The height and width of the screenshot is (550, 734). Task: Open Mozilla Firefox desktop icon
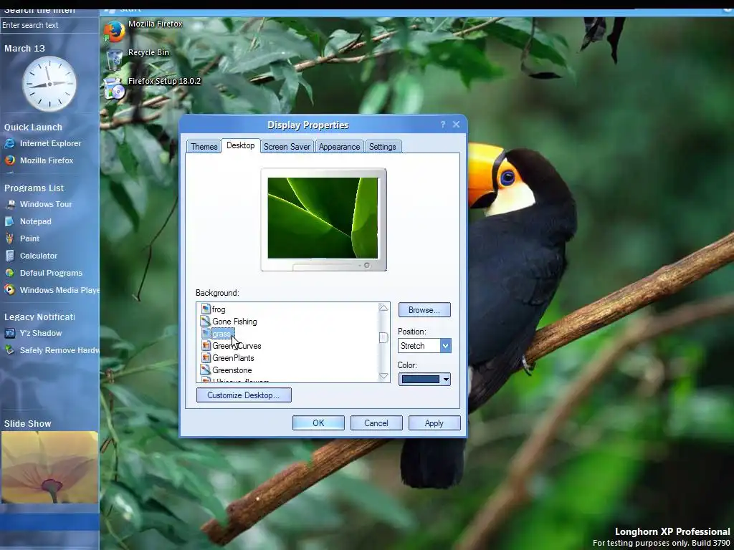click(115, 32)
